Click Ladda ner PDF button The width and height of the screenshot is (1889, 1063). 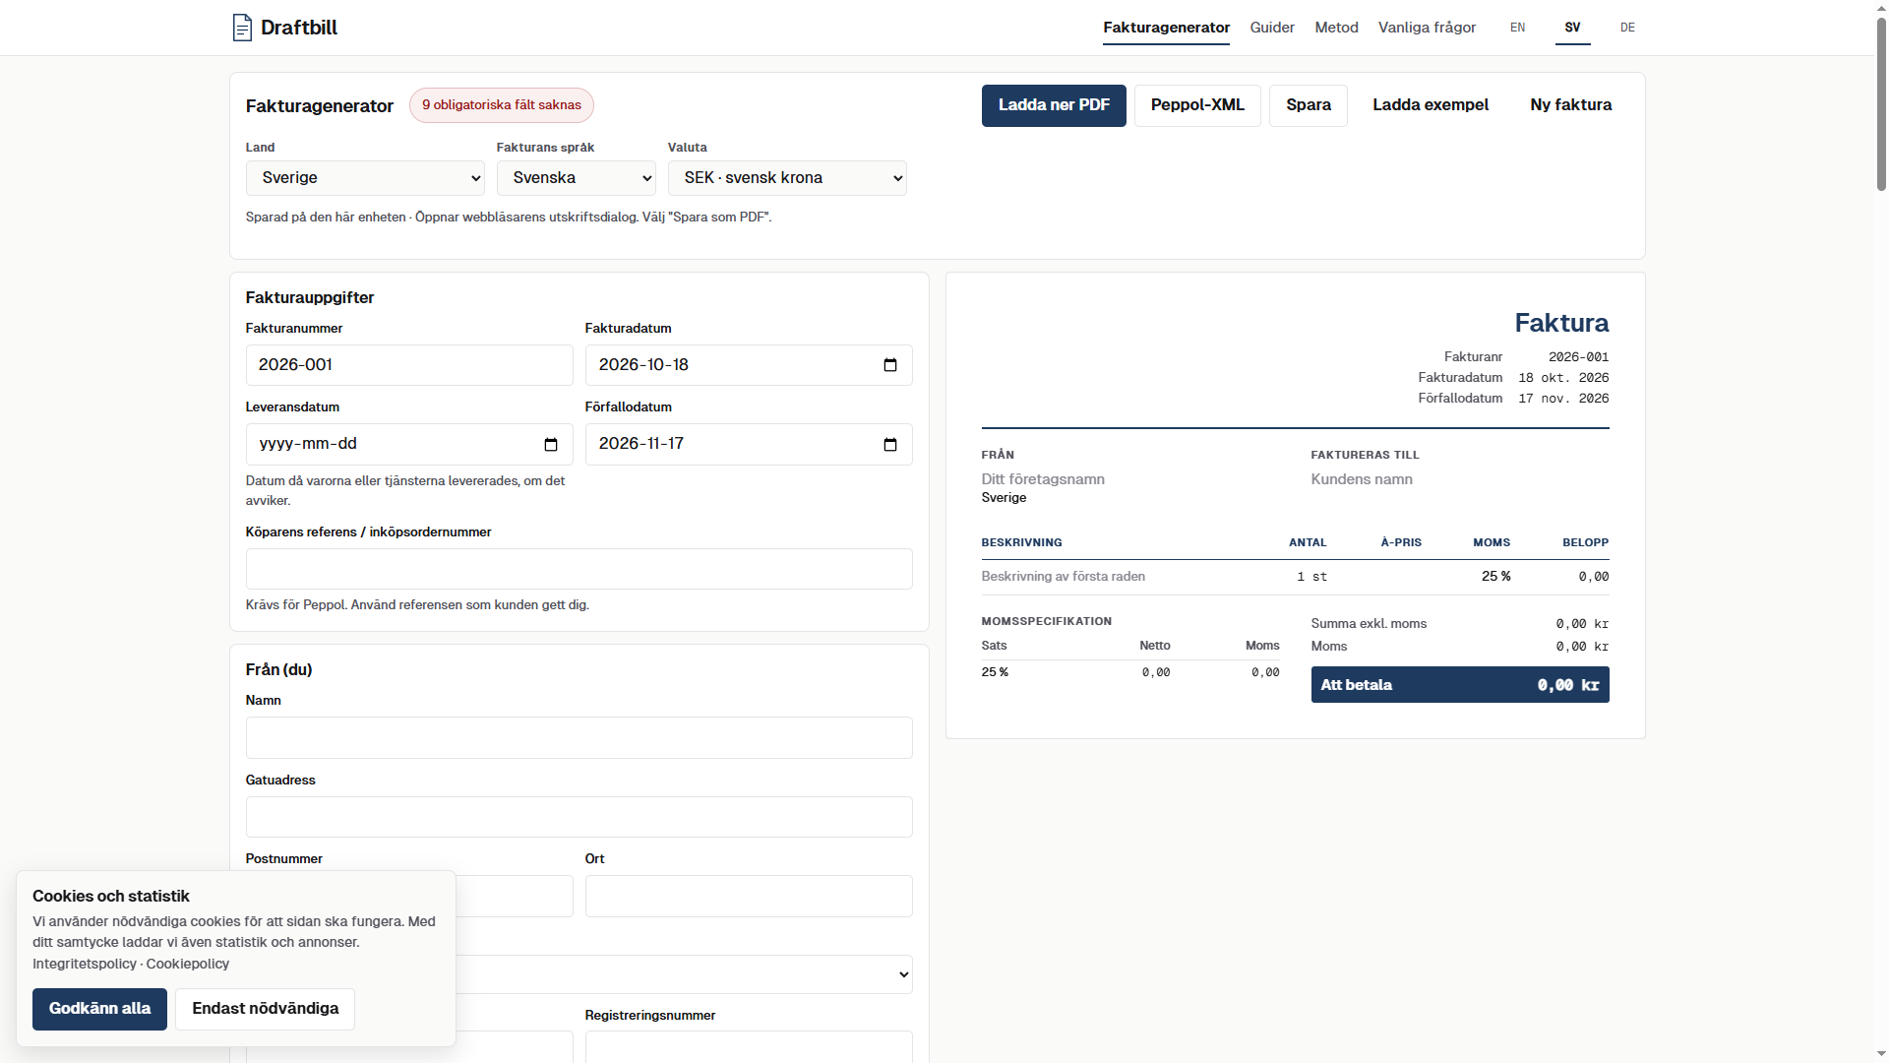1054,105
